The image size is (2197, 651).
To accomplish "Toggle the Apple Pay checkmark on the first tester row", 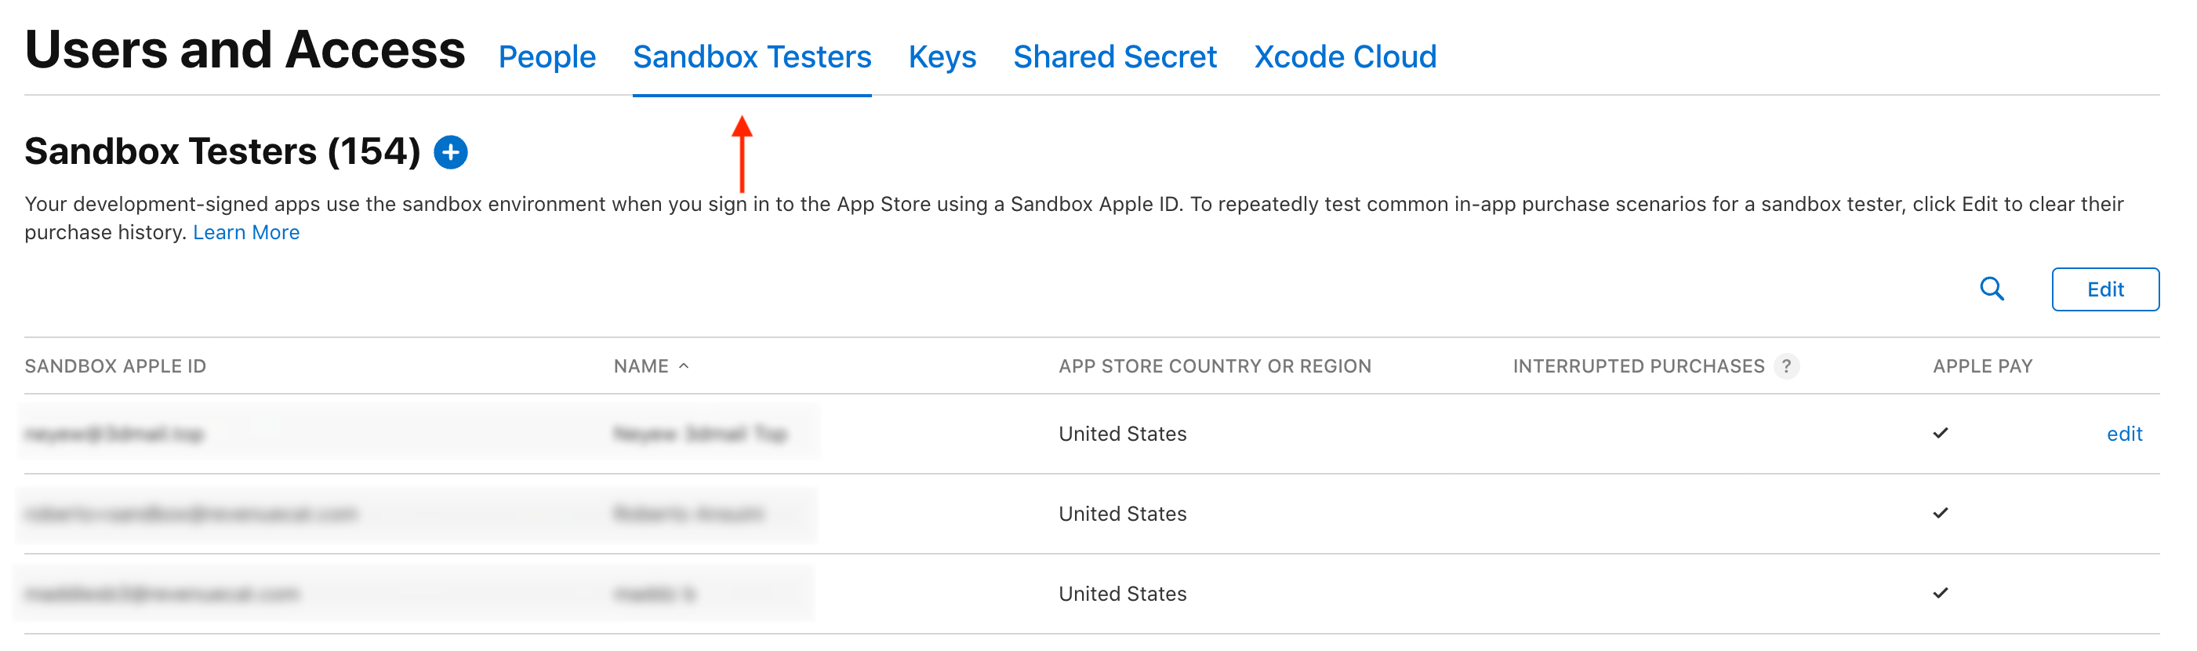I will click(x=1940, y=434).
